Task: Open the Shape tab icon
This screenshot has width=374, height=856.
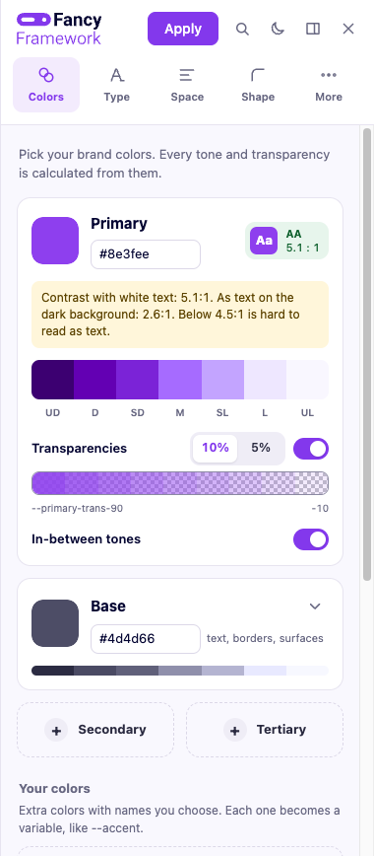Action: pos(258,75)
